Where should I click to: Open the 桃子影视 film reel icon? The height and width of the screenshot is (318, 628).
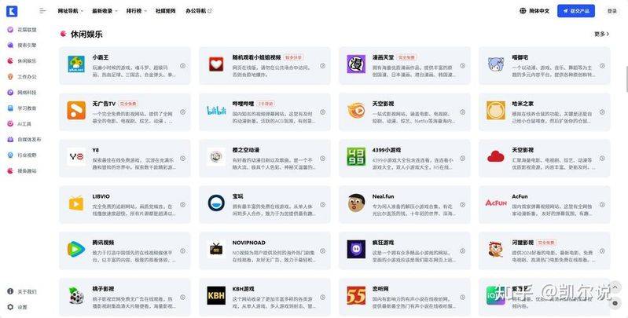click(x=76, y=295)
